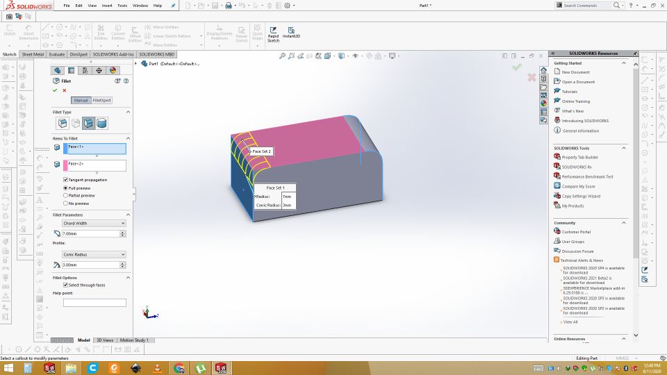This screenshot has width=667, height=375.
Task: Open the 3D Views tab
Action: (105, 340)
